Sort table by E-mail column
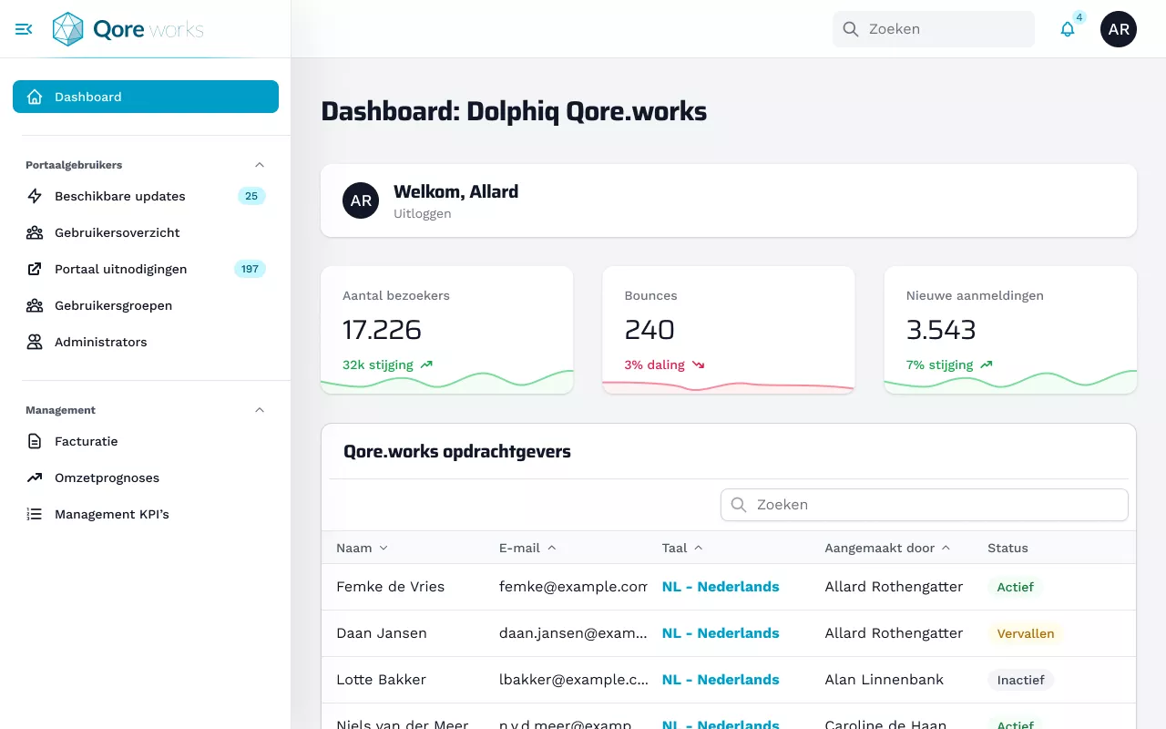 tap(527, 548)
